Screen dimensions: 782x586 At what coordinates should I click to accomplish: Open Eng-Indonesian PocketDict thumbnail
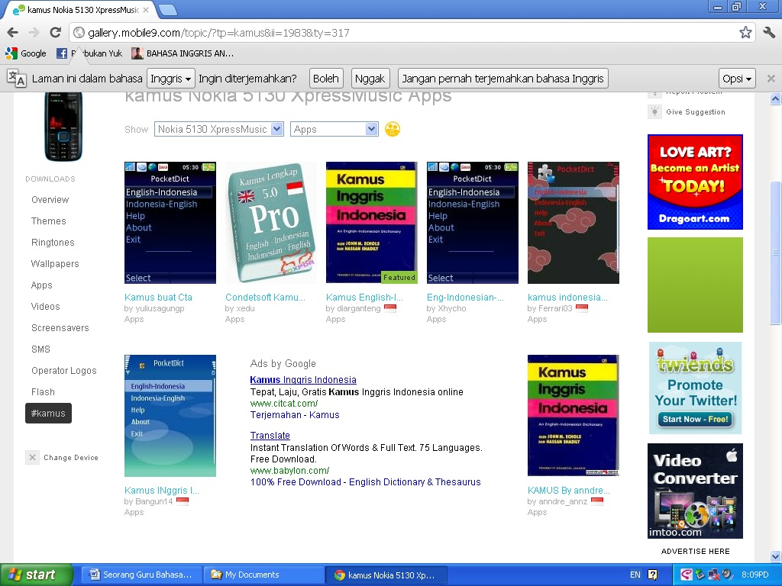click(472, 223)
